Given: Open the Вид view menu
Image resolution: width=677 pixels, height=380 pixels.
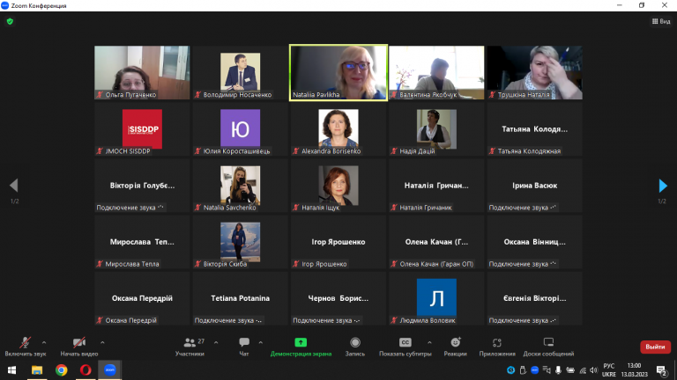Looking at the screenshot, I should pyautogui.click(x=661, y=21).
